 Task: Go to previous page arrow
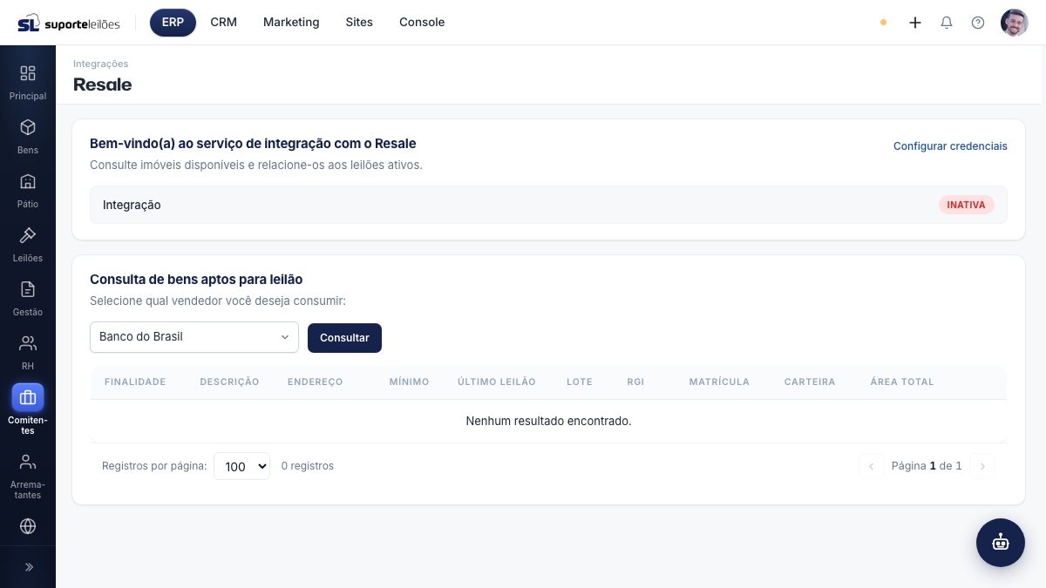pyautogui.click(x=871, y=466)
